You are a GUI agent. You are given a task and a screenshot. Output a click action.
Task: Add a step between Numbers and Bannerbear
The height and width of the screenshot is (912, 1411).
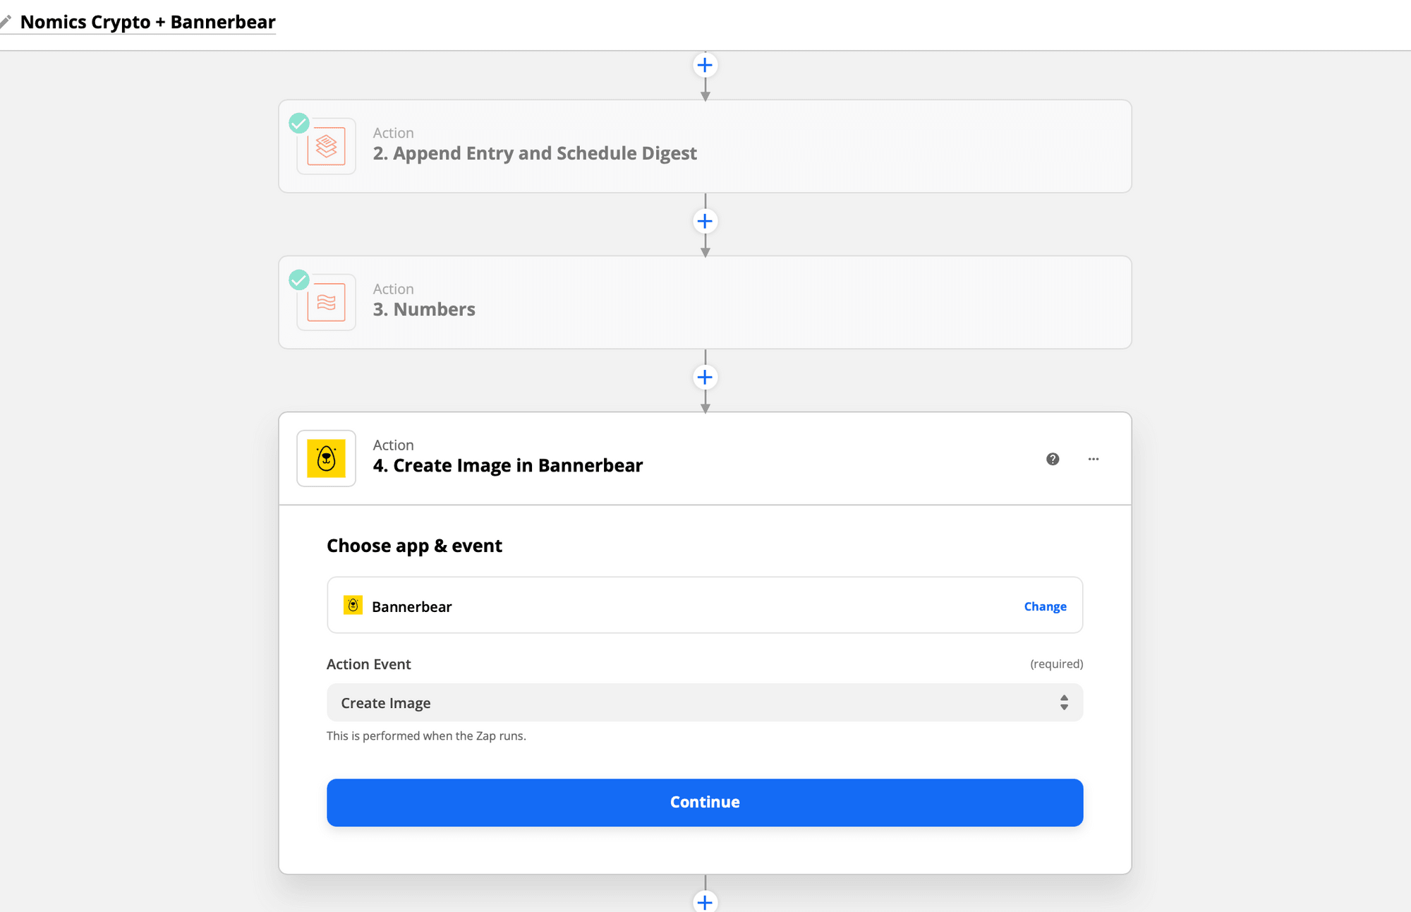coord(705,378)
